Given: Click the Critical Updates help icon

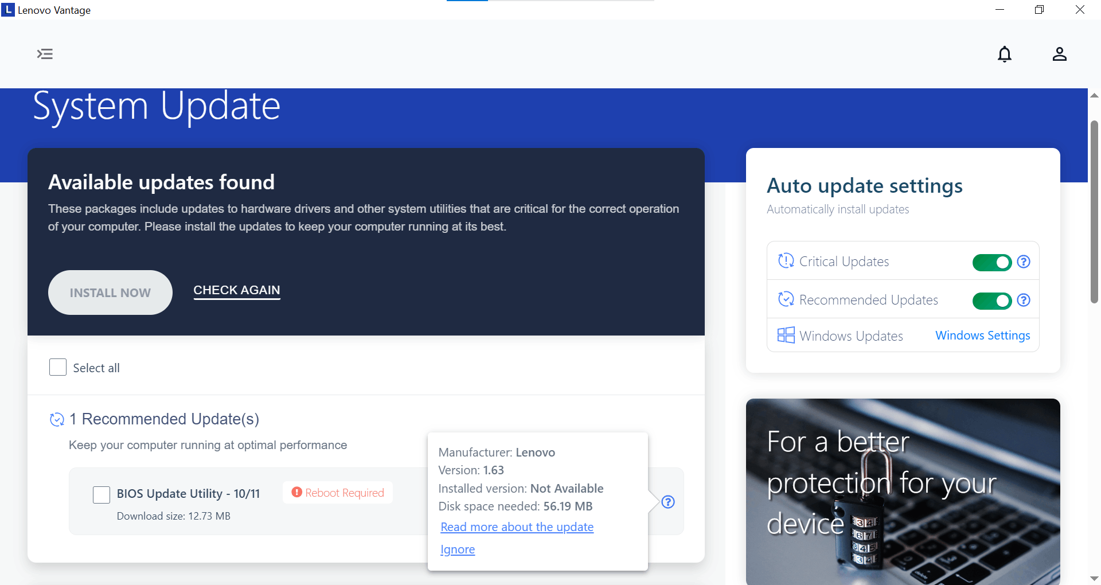Looking at the screenshot, I should (x=1024, y=262).
